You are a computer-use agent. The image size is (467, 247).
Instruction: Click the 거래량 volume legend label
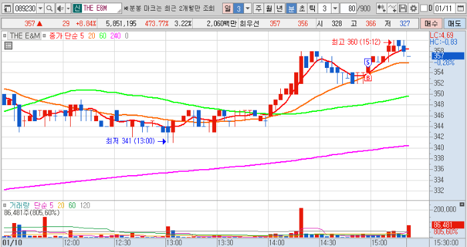(19, 205)
